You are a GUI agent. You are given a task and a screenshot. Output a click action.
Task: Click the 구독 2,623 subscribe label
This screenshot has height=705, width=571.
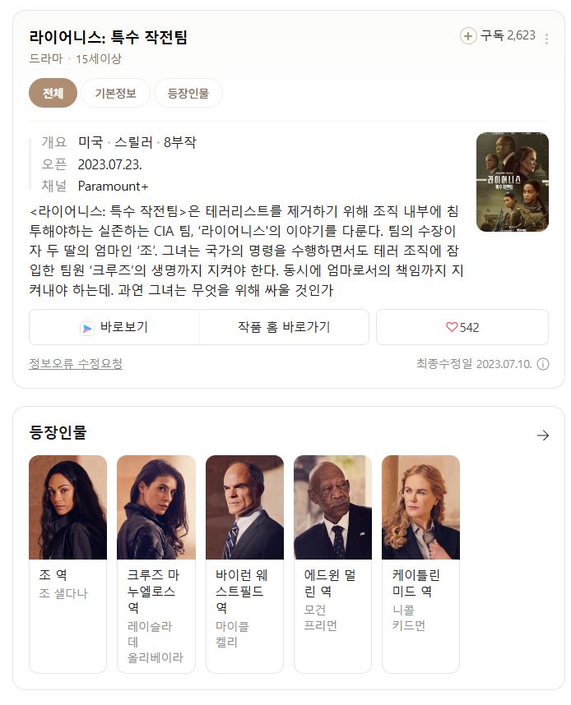pos(508,35)
